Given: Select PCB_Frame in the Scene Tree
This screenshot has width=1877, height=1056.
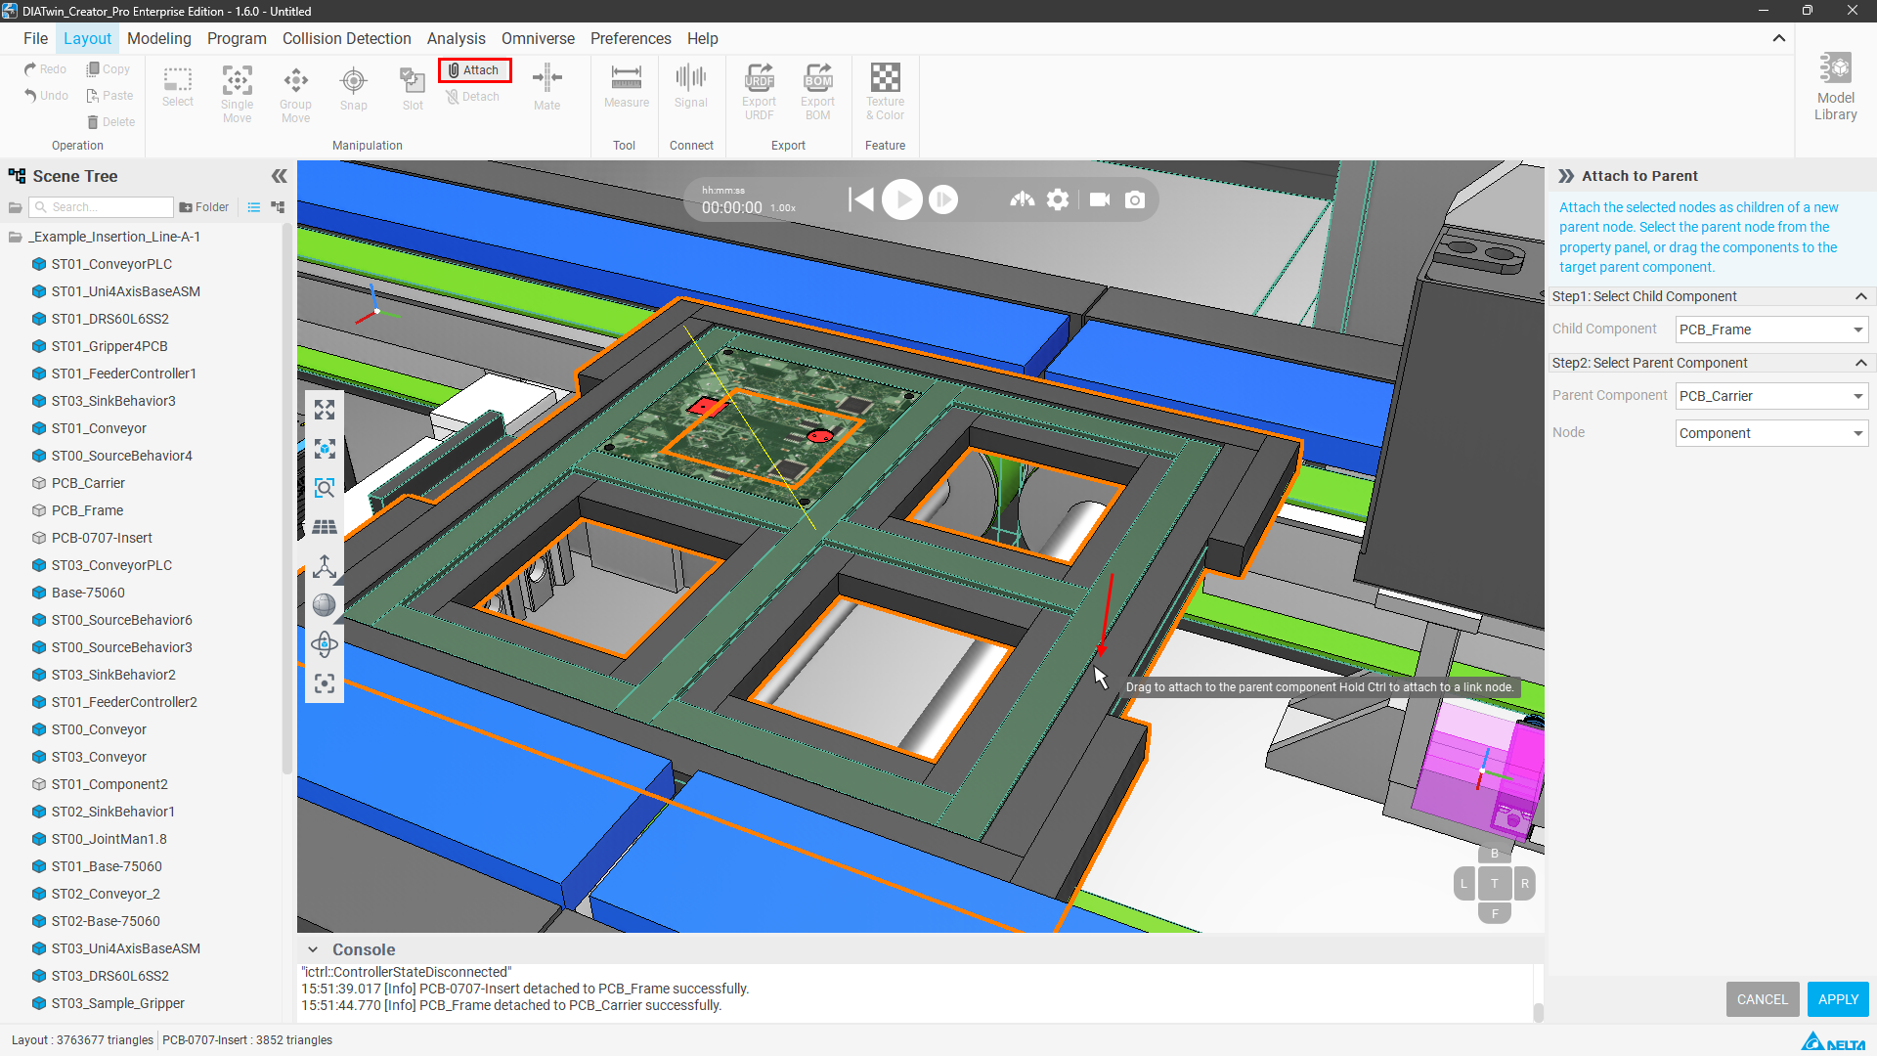Looking at the screenshot, I should click(x=87, y=510).
